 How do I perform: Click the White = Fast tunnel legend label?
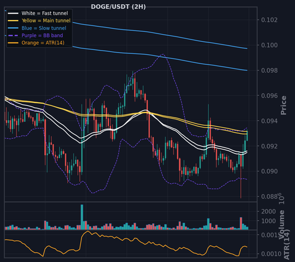coord(45,14)
